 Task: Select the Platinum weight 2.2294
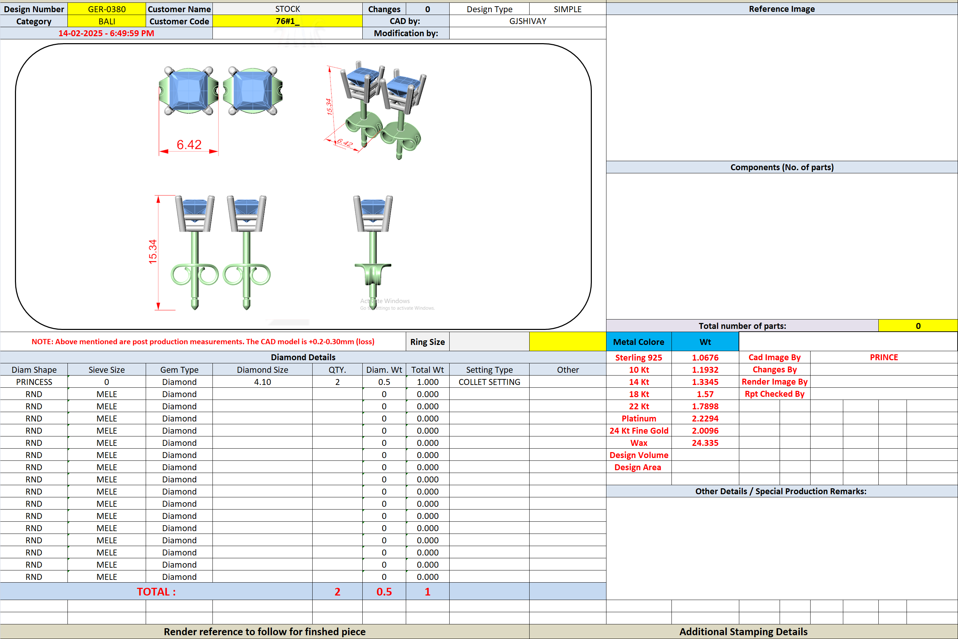[705, 419]
